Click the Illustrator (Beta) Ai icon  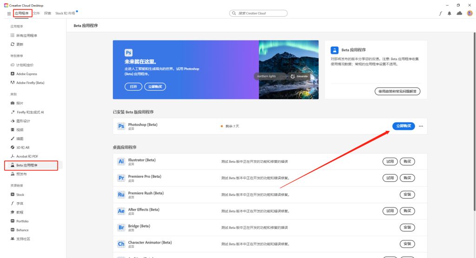(121, 161)
